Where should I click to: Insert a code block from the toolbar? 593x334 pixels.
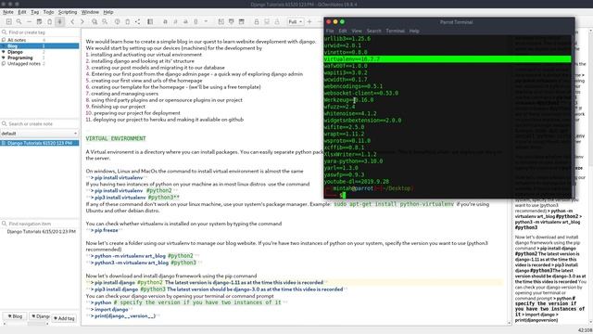196,22
